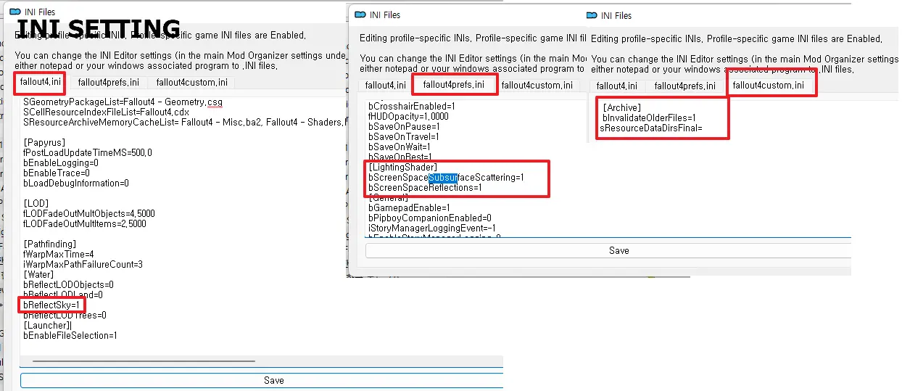Click the sResourceDataDirsFinal= line
902x391 pixels.
click(x=650, y=128)
